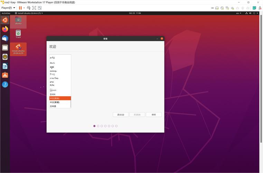The width and height of the screenshot is (263, 173).
Task: Select 中文(繁體) in the language list
Action: click(60, 102)
